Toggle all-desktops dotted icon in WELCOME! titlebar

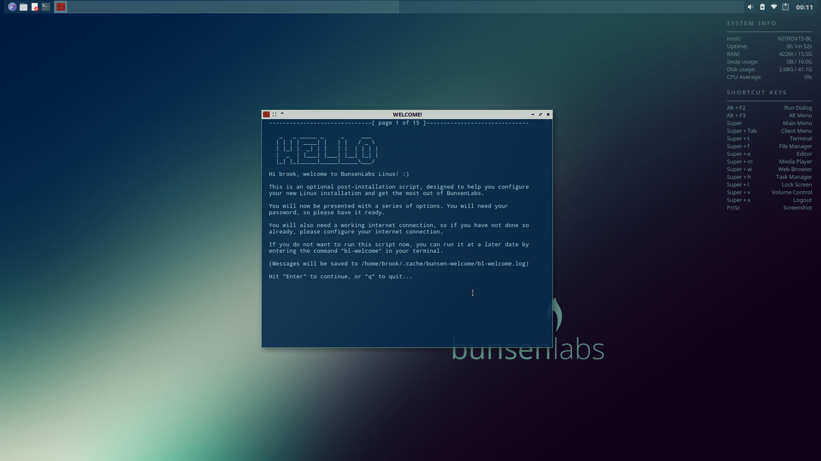274,114
